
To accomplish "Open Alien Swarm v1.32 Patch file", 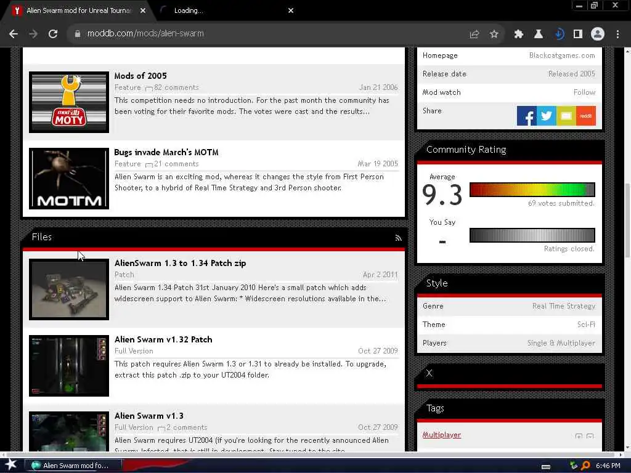I will point(163,339).
